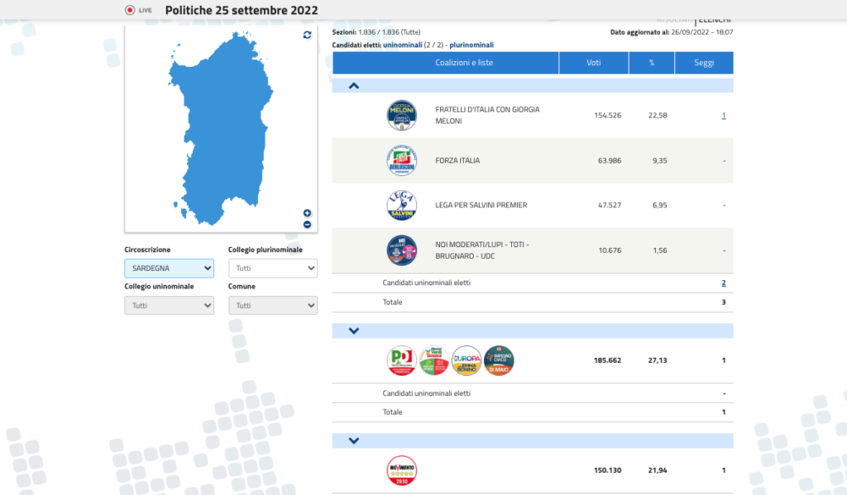Click the FORZA ITALIA list name
847x495 pixels.
coord(457,160)
